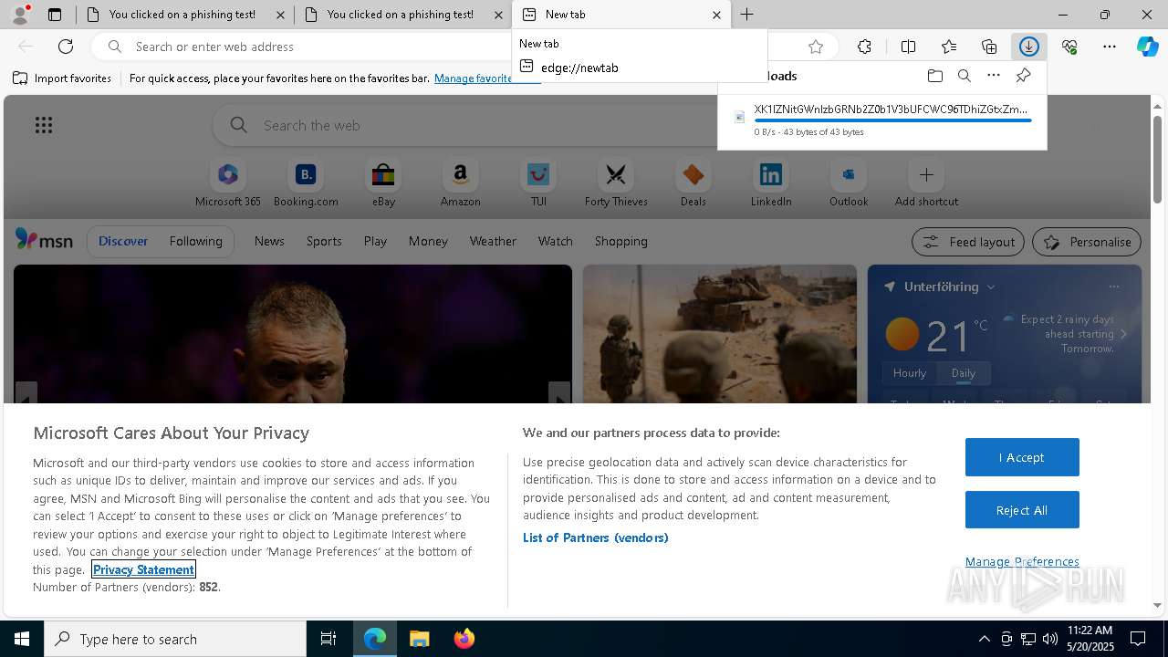1168x657 pixels.
Task: Click the MSN logo
Action: pos(44,240)
